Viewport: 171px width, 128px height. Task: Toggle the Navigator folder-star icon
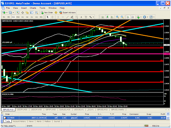point(27,13)
